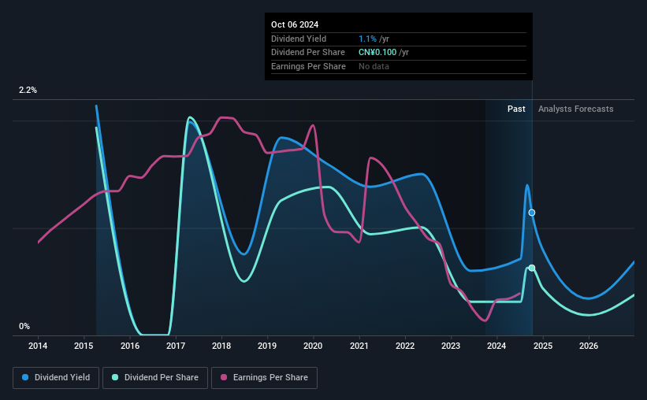Click the 2020 x-axis year label
The image size is (647, 400).
(x=313, y=346)
